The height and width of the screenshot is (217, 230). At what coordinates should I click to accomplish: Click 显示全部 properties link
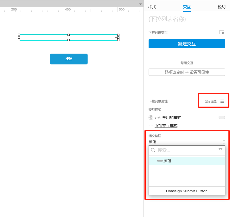(x=211, y=101)
